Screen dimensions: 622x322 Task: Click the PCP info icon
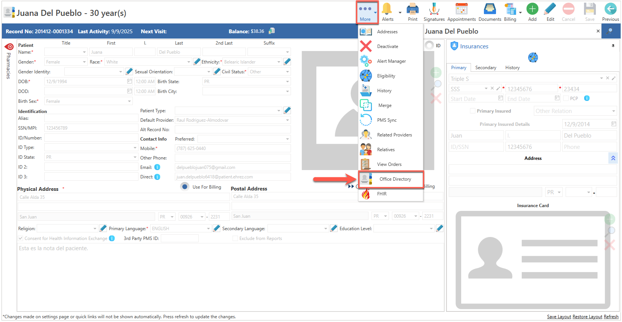pos(586,98)
